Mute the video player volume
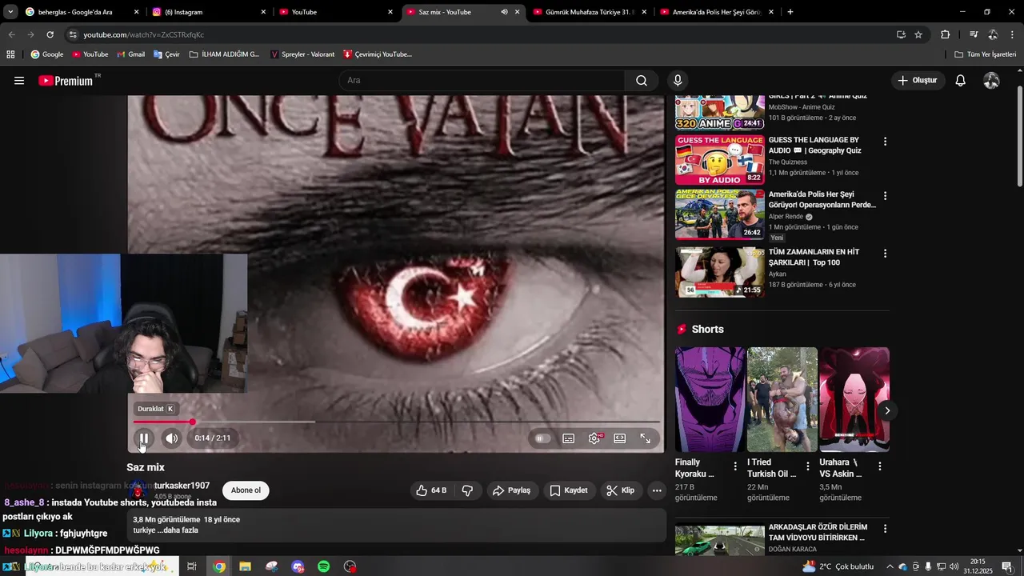 [x=171, y=438]
